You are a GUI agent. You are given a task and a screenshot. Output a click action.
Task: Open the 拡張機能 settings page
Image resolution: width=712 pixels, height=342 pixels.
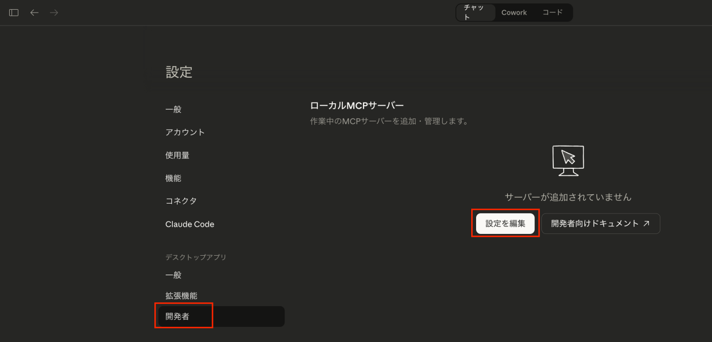[x=181, y=295]
